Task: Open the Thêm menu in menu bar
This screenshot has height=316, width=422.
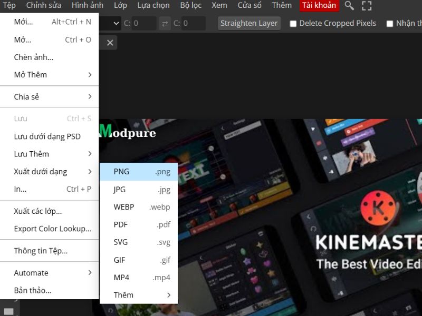Action: pyautogui.click(x=282, y=5)
